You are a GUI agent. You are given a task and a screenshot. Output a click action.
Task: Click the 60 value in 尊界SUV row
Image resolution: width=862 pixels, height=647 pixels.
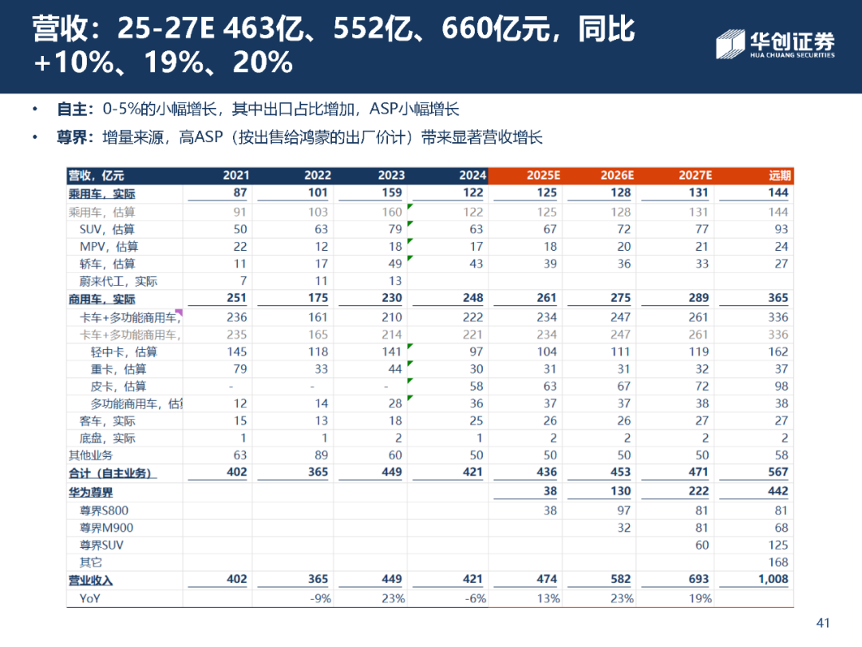click(x=702, y=546)
